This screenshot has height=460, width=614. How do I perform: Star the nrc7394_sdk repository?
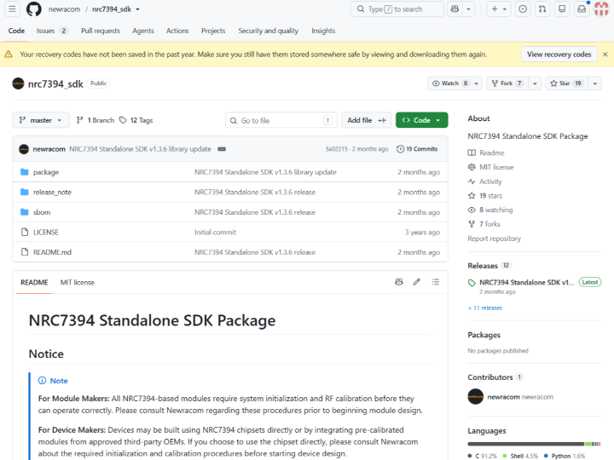click(566, 83)
